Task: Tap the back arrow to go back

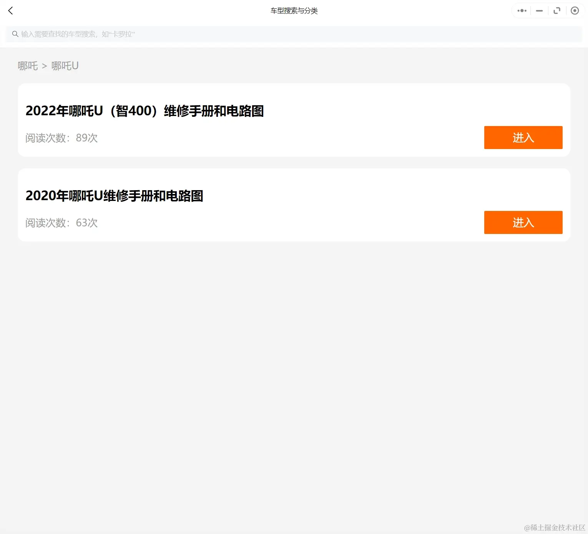Action: (x=10, y=10)
